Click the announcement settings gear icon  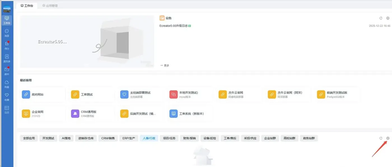(x=388, y=18)
